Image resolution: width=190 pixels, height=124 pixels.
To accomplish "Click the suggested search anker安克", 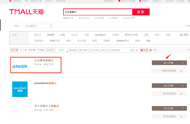I will click(68, 18).
